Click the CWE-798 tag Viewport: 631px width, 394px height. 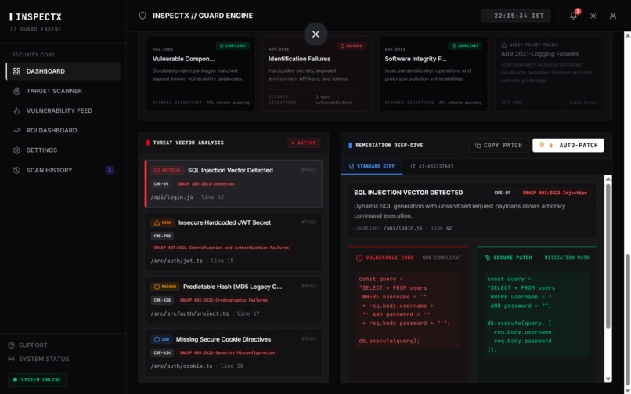[162, 236]
